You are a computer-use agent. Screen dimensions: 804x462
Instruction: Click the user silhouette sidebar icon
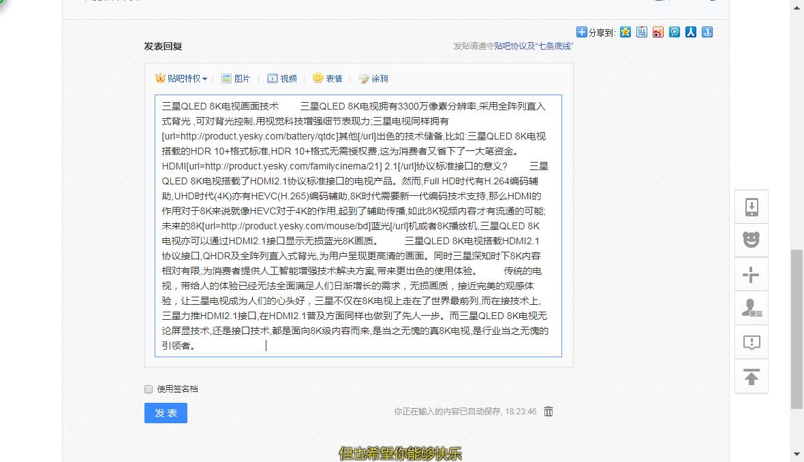(751, 308)
